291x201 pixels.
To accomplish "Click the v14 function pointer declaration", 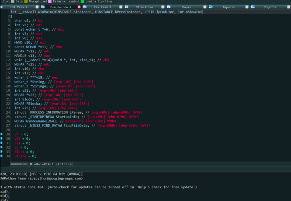I will coord(55,60).
